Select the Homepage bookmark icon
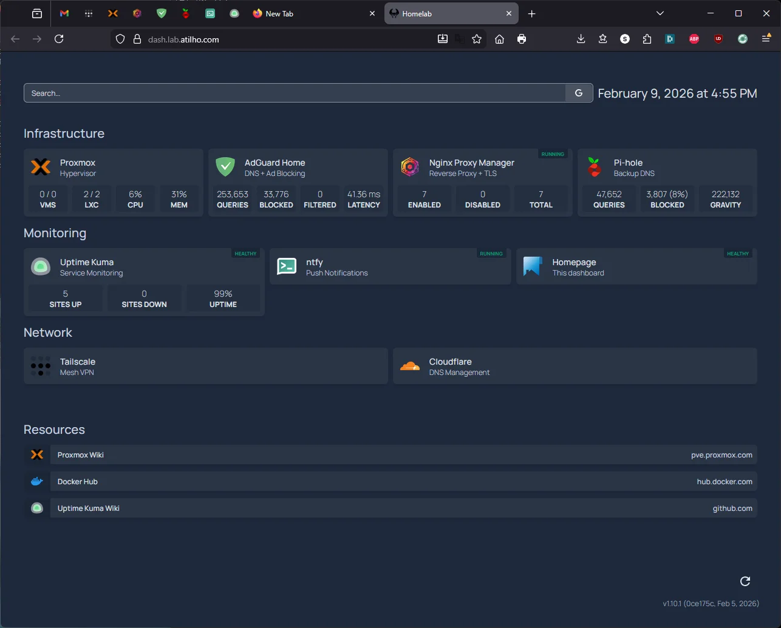781x628 pixels. (533, 266)
